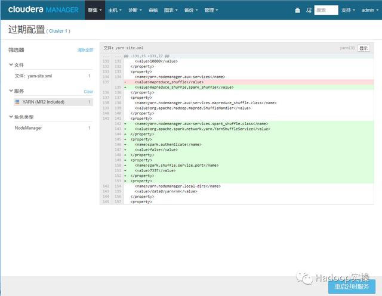Select the yarn-site.xml file filter
This screenshot has height=296, width=382.
click(x=53, y=76)
